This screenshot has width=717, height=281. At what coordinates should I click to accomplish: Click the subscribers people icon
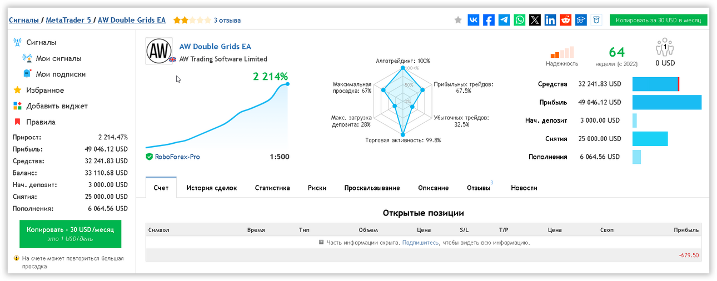(665, 48)
